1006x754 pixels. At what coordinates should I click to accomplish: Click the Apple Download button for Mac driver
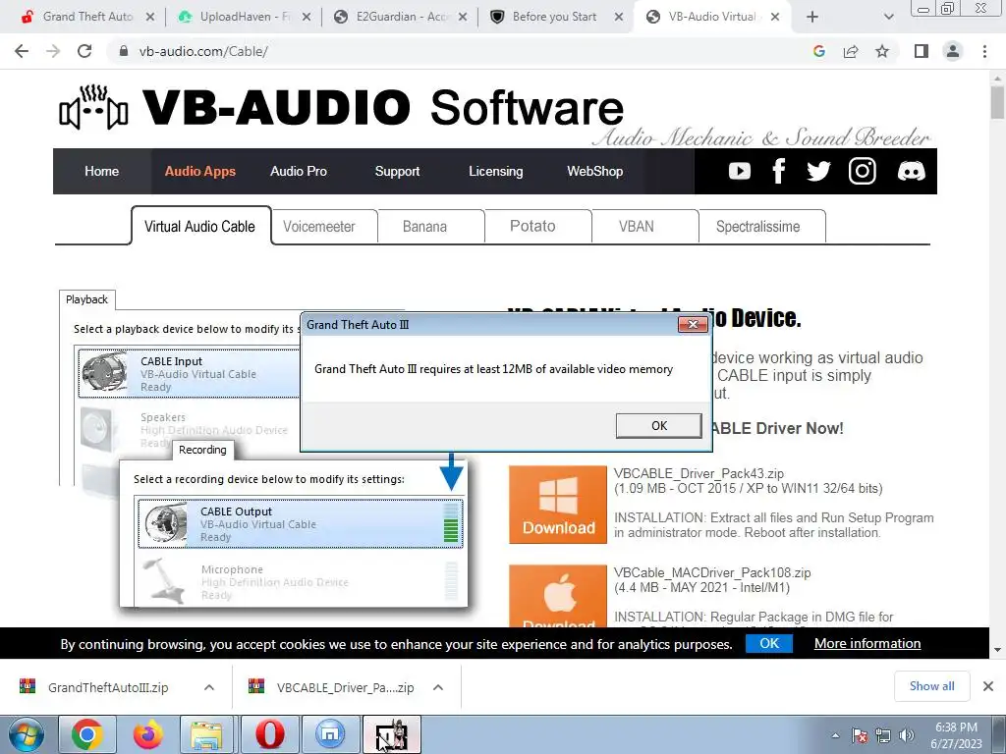click(x=558, y=596)
